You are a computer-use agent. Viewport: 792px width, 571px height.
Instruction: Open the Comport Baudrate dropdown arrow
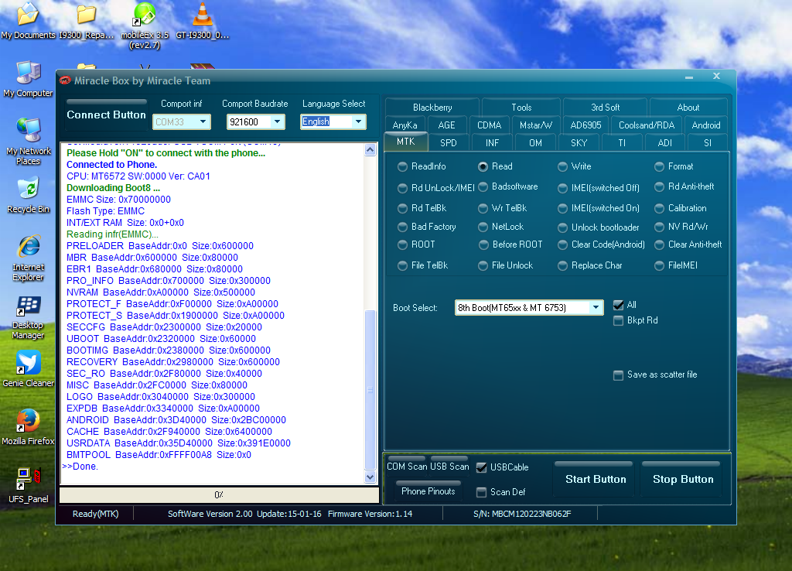click(277, 121)
